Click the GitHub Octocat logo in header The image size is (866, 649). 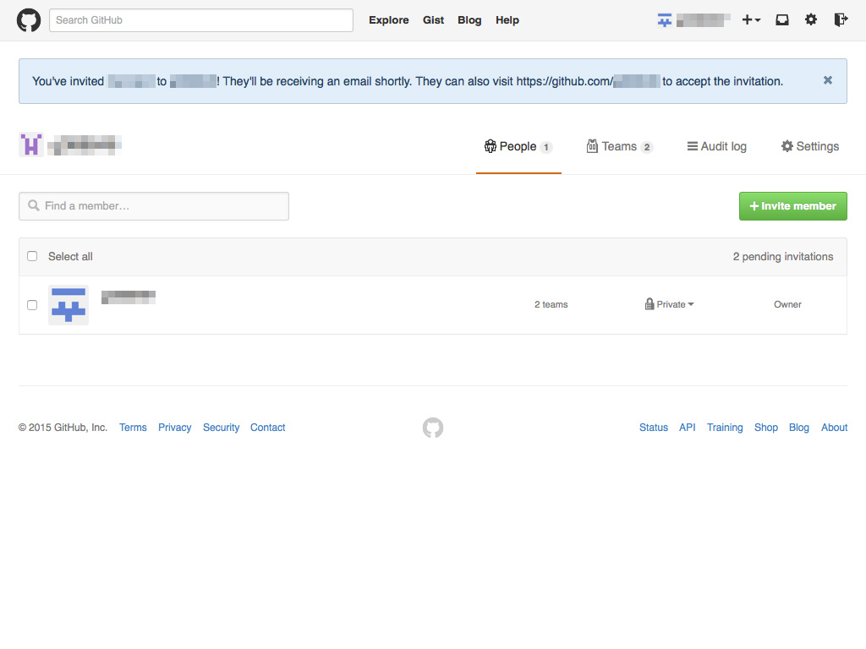[29, 20]
